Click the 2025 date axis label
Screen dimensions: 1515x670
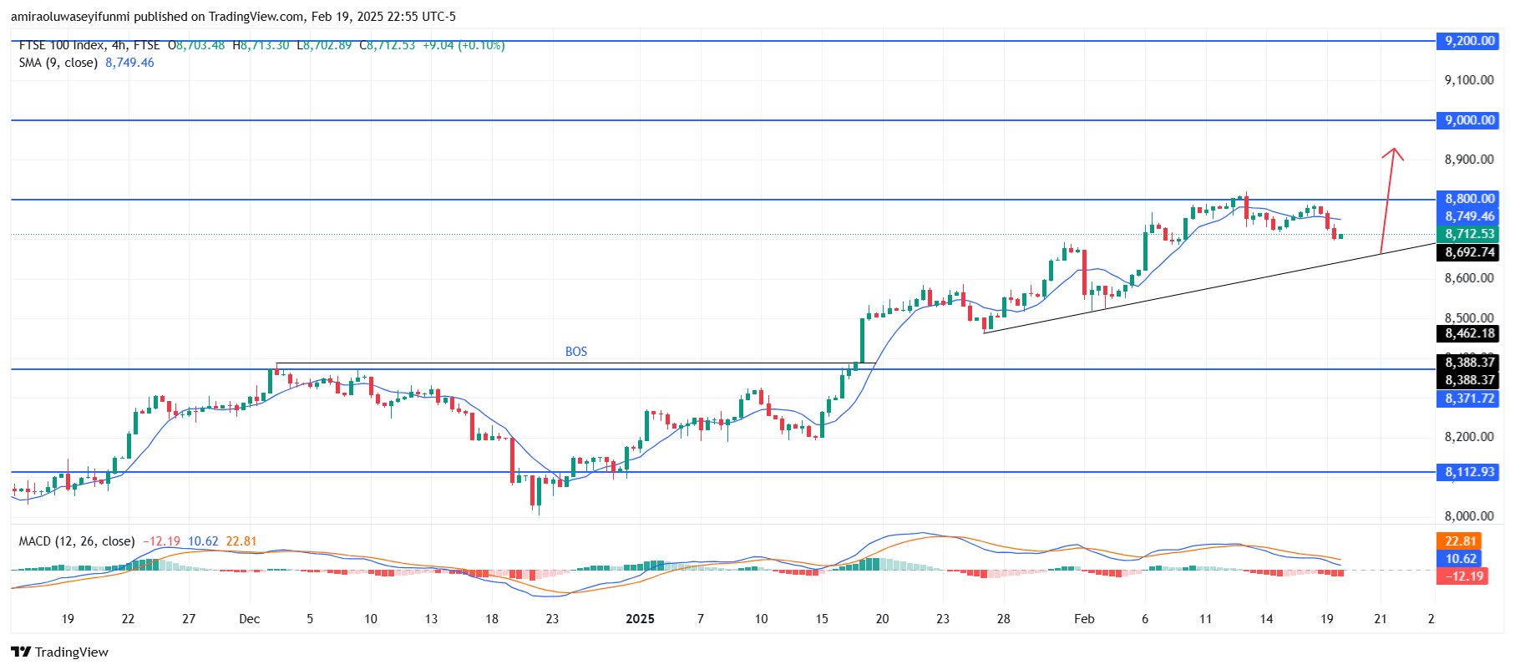[640, 619]
